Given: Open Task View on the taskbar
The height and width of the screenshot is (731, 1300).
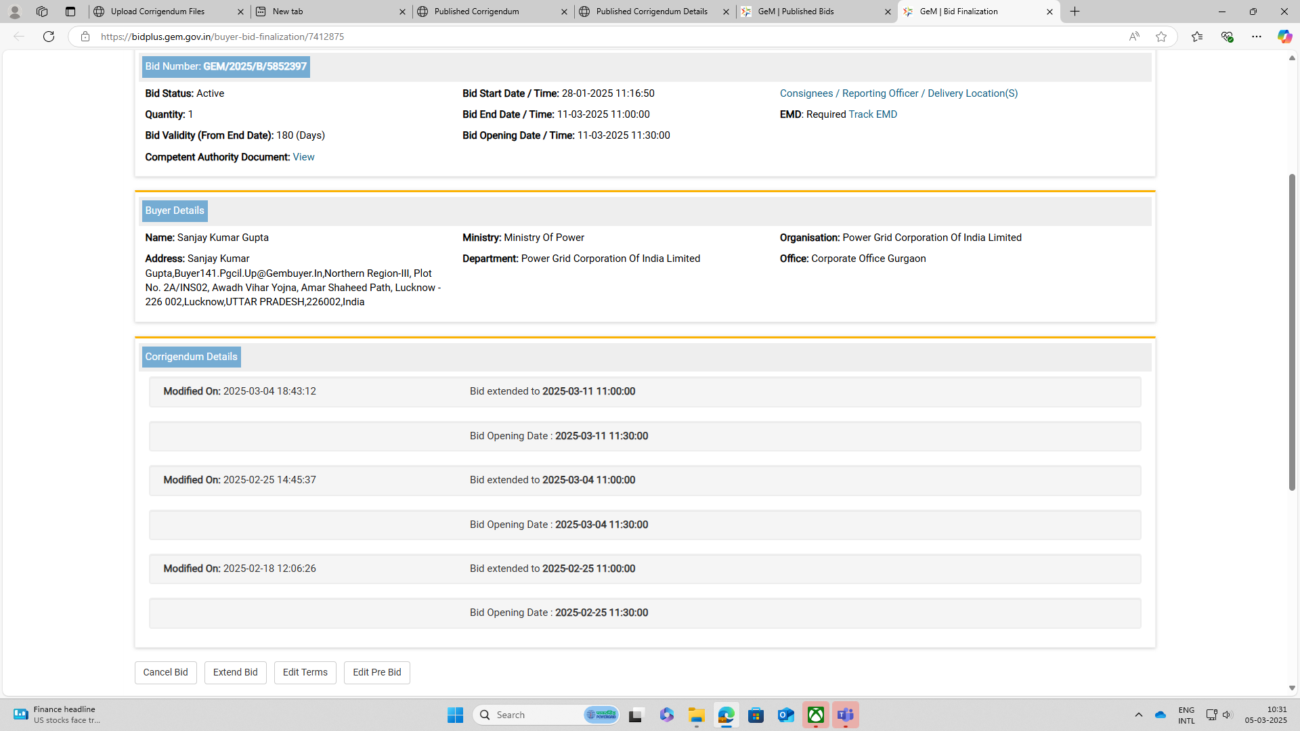Looking at the screenshot, I should pos(635,715).
